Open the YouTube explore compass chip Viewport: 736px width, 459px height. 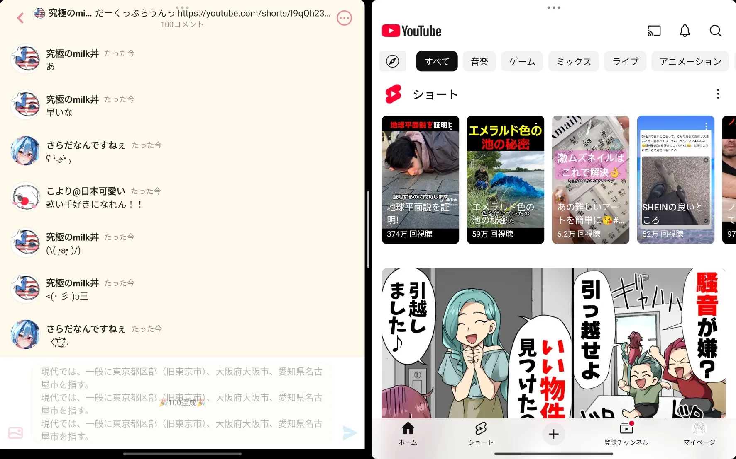click(393, 61)
